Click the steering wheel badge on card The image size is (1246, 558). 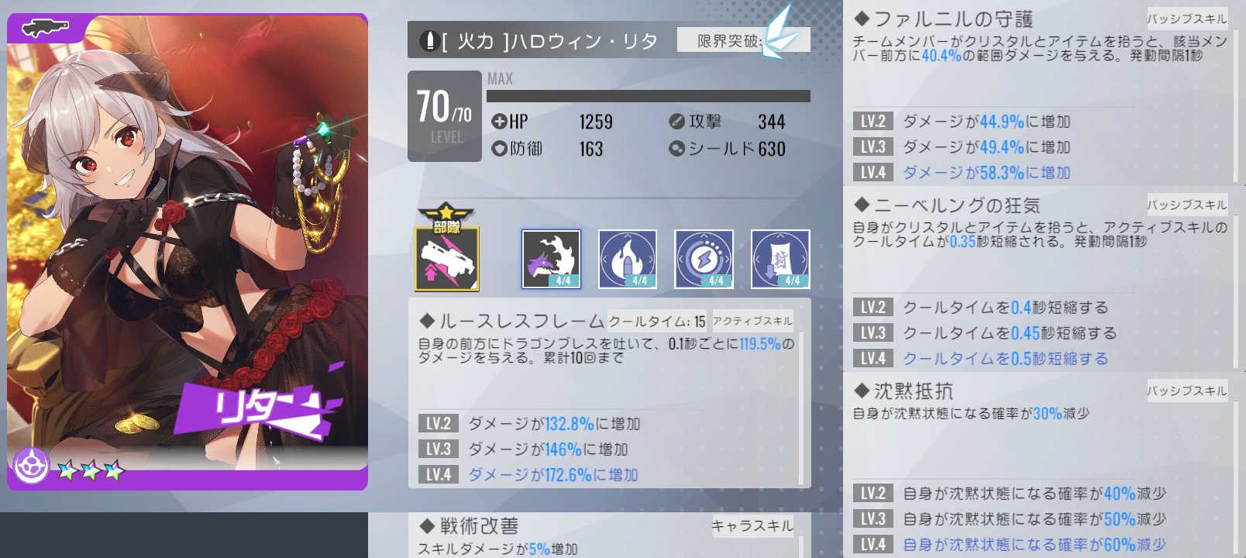32,466
